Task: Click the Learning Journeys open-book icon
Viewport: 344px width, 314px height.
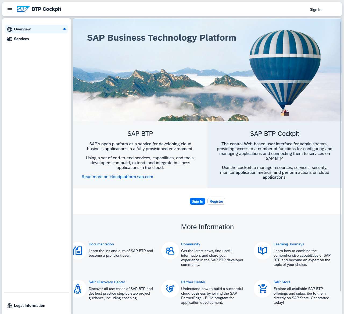Action: (262, 251)
